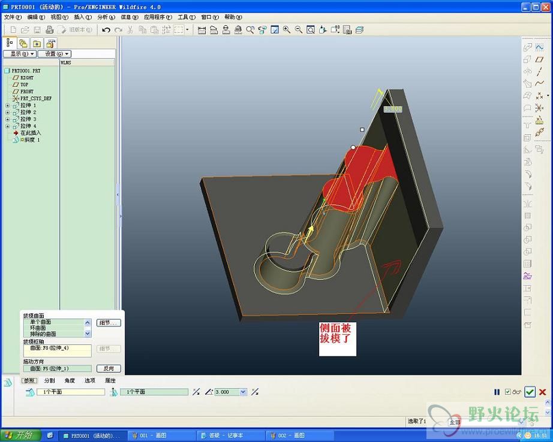Switch to the 001 - 画图 taskbar window
Screen dimensions: 553x442
click(161, 435)
